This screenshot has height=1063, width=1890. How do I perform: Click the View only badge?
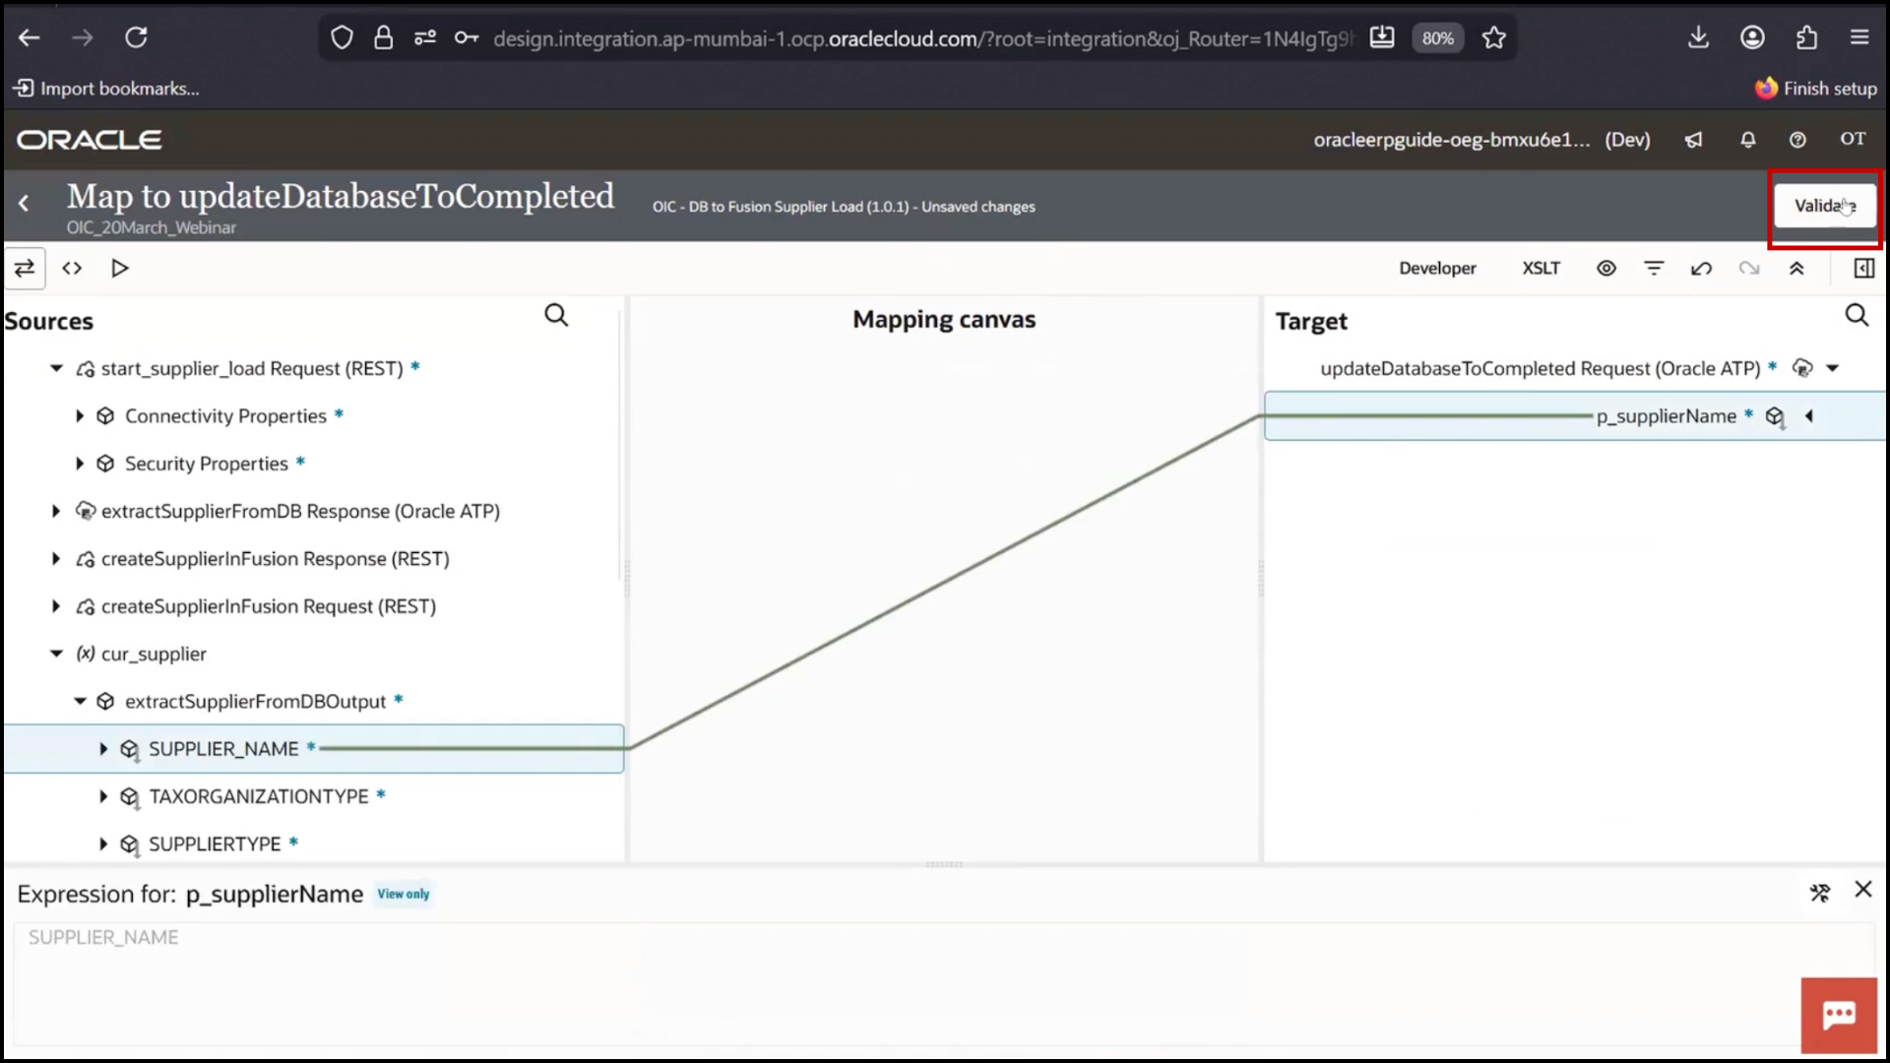[x=404, y=894]
